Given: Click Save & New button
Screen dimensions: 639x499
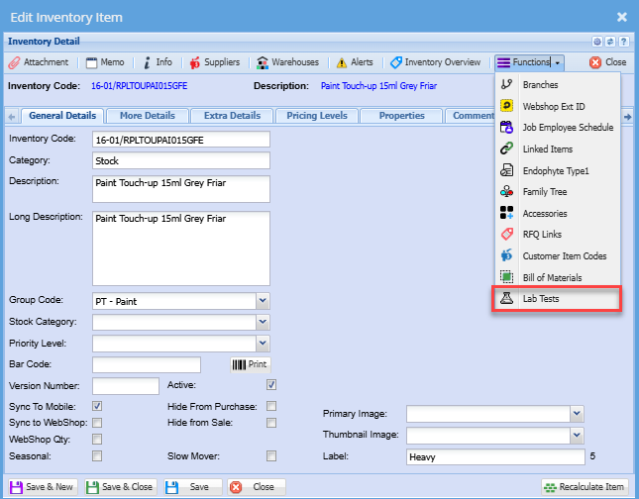Looking at the screenshot, I should tap(42, 487).
